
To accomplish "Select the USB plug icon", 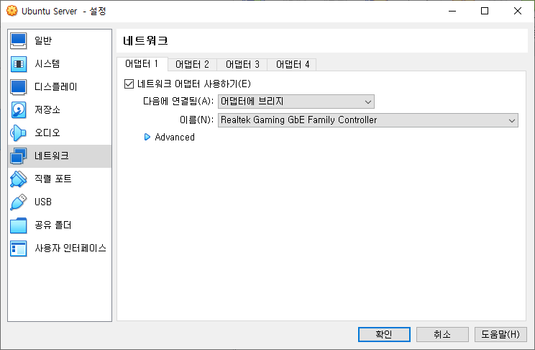I will coord(19,202).
